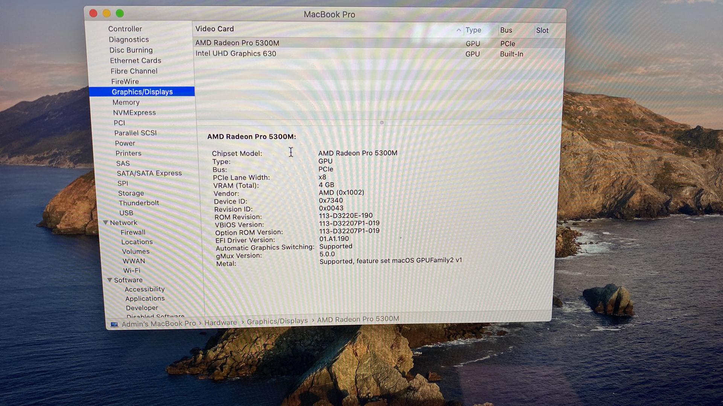Select PCI in the sidebar
723x406 pixels.
click(119, 123)
